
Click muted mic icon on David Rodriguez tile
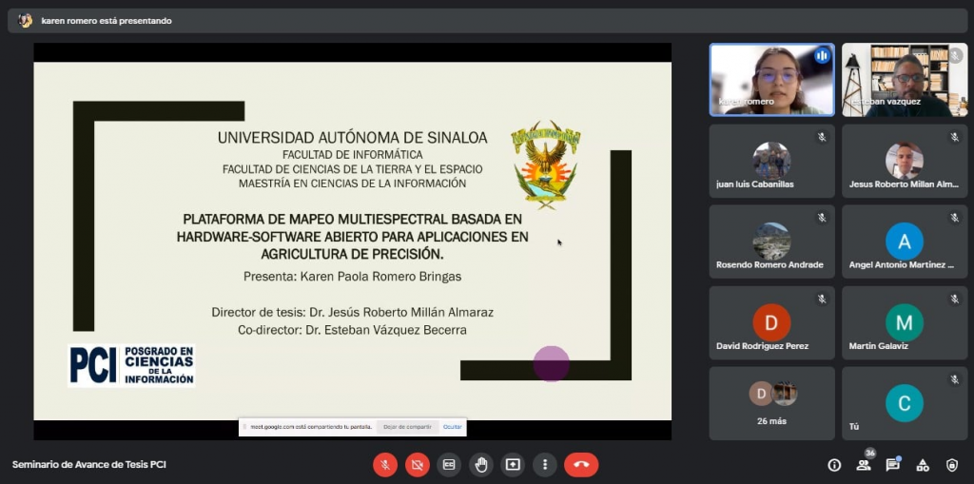pos(822,299)
